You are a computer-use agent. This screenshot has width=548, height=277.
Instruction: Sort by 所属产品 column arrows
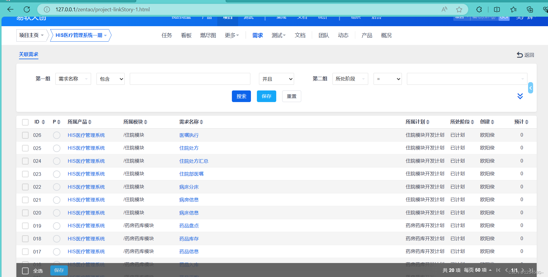[90, 122]
